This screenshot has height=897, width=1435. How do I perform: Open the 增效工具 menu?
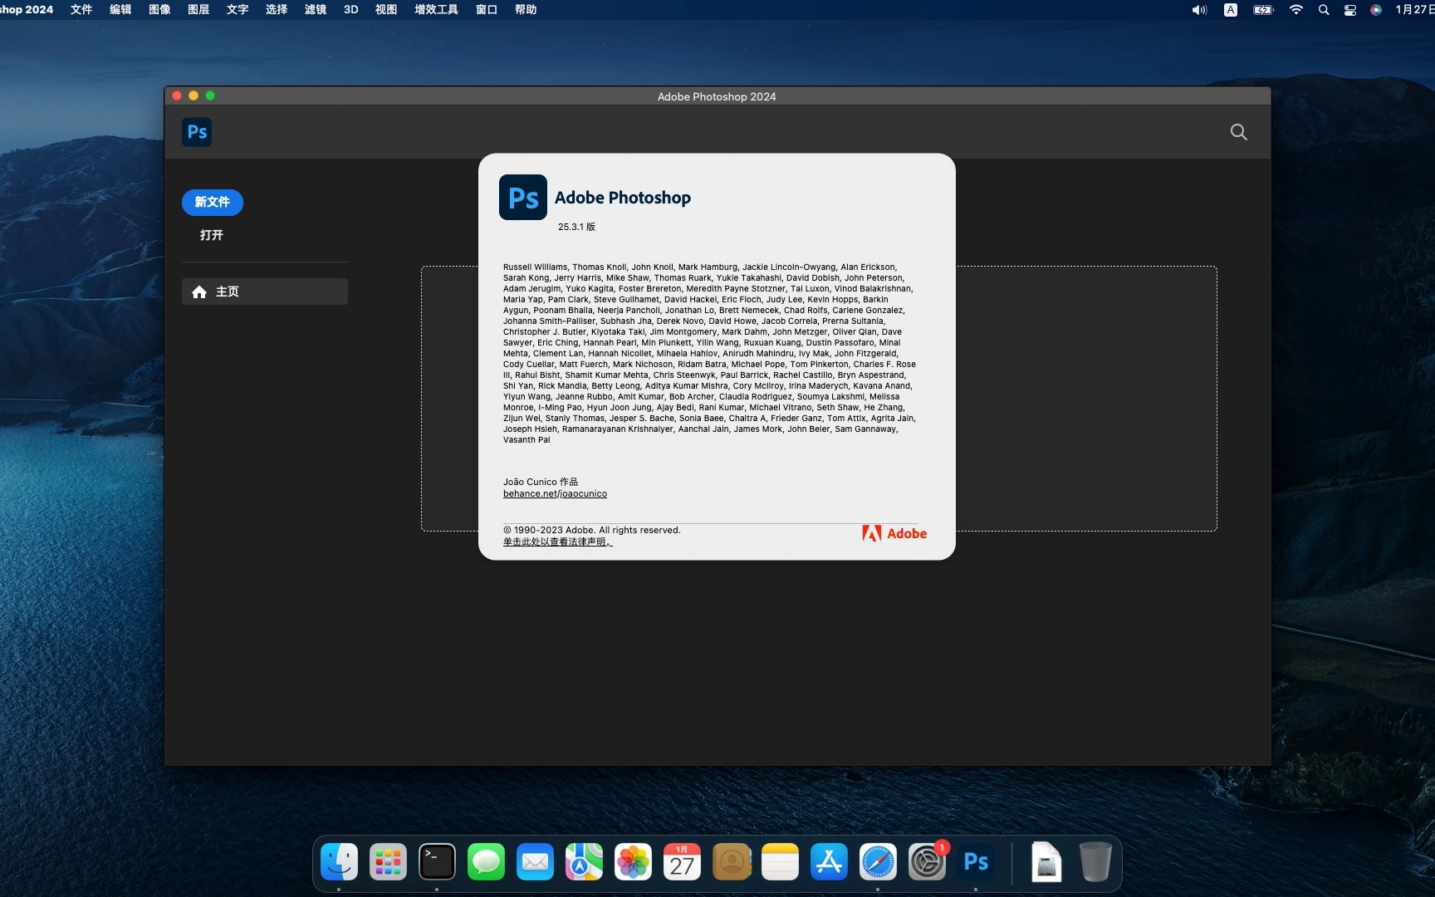437,10
